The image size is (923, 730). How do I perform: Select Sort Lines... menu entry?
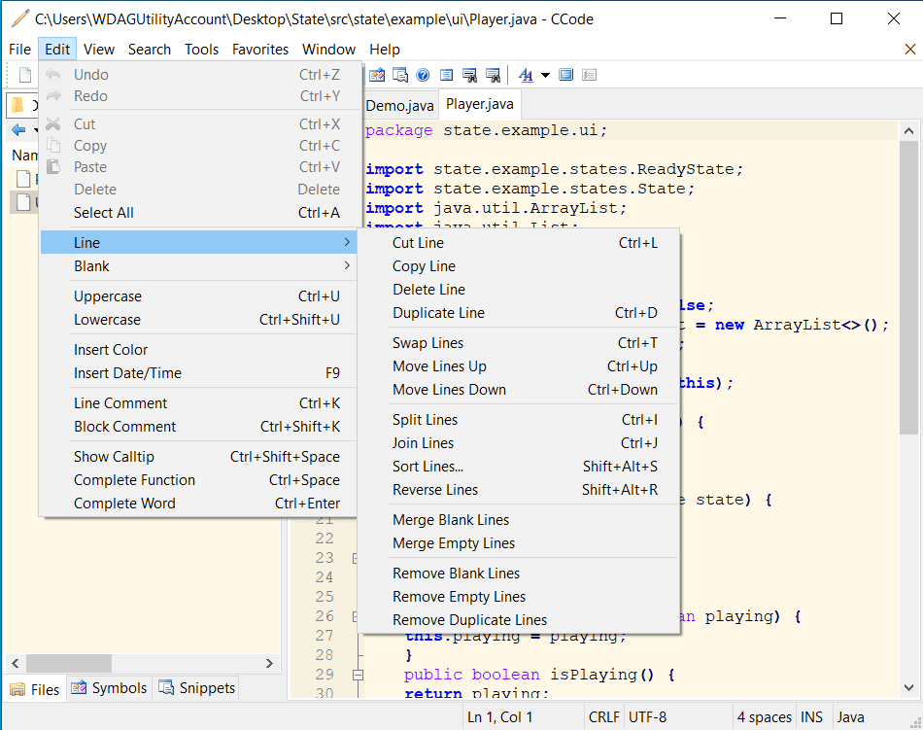(x=427, y=467)
